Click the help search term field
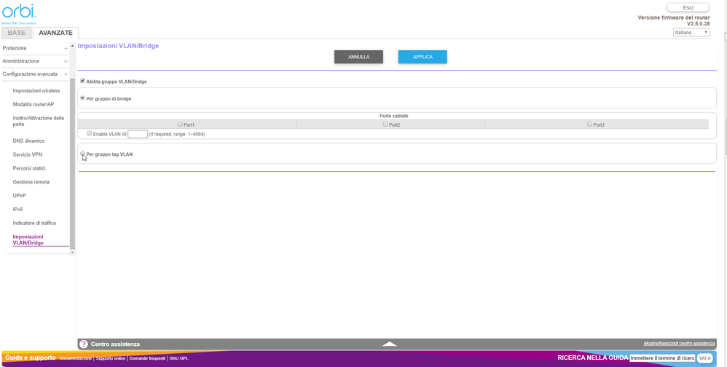 coord(661,358)
